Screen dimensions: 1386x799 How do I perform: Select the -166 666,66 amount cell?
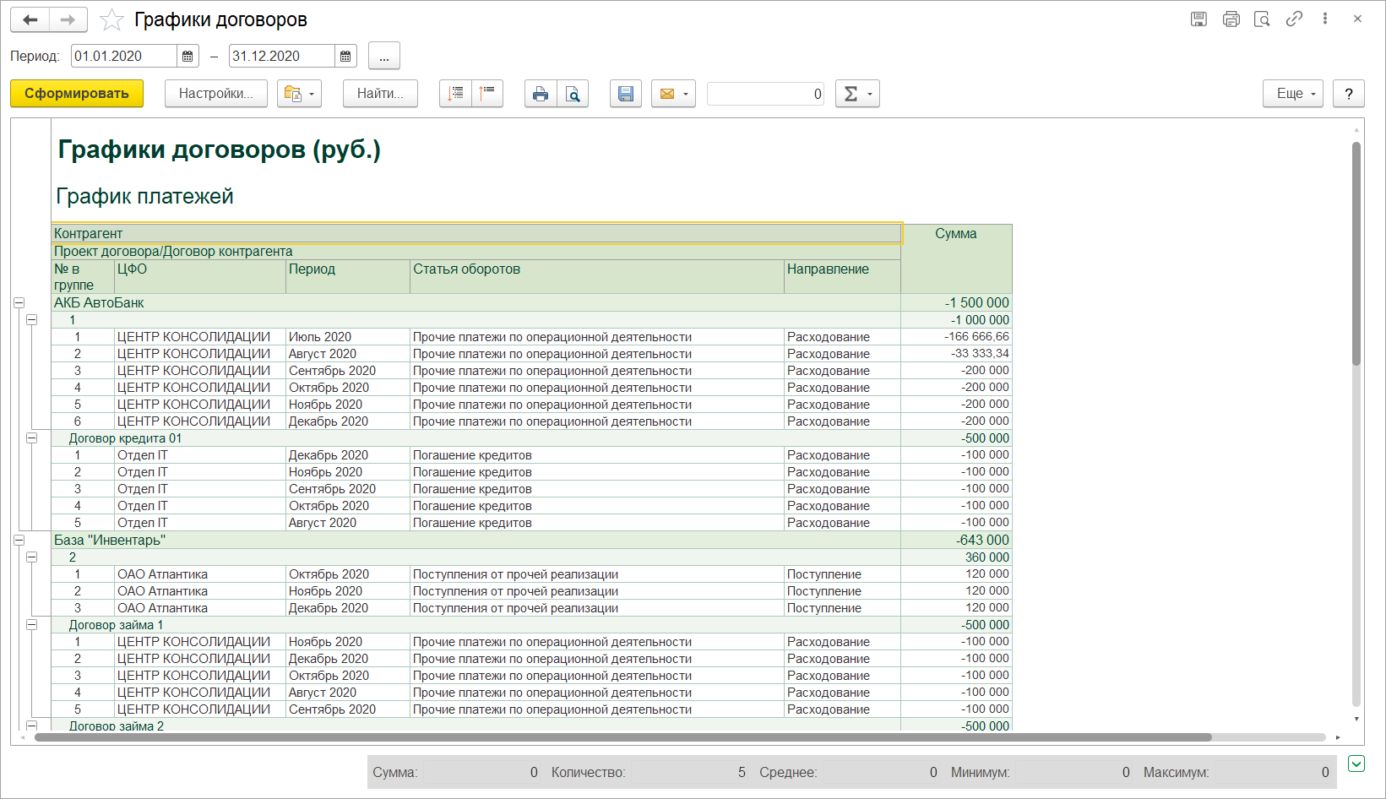click(956, 336)
